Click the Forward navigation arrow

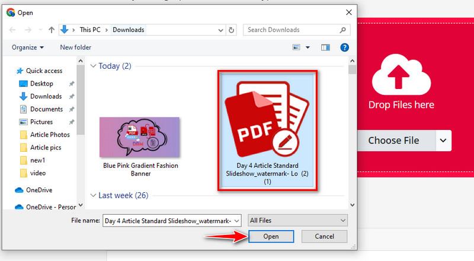pos(28,30)
